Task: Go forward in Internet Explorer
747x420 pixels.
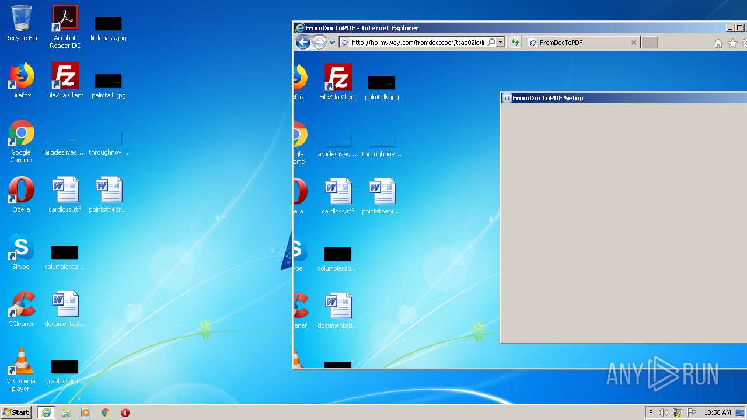Action: pyautogui.click(x=319, y=42)
